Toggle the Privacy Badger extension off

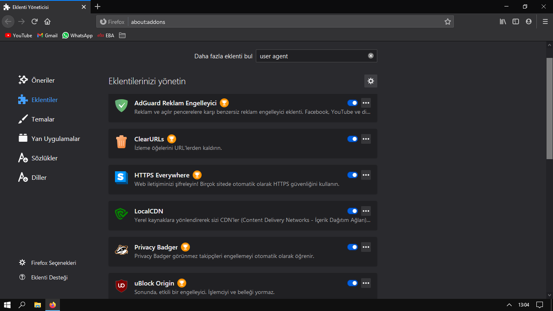coord(353,247)
